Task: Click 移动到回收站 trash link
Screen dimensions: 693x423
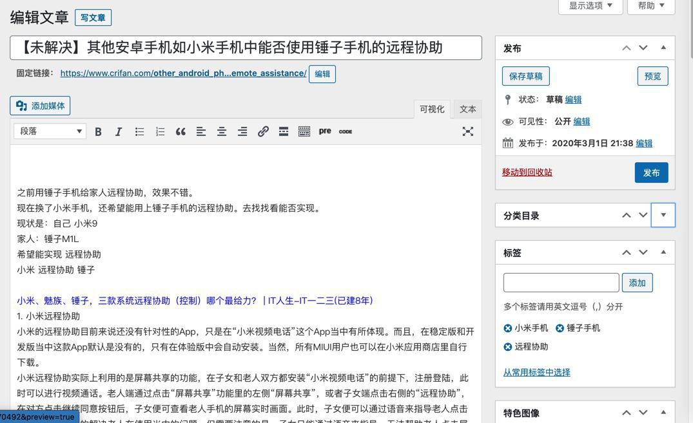Action: [x=527, y=172]
